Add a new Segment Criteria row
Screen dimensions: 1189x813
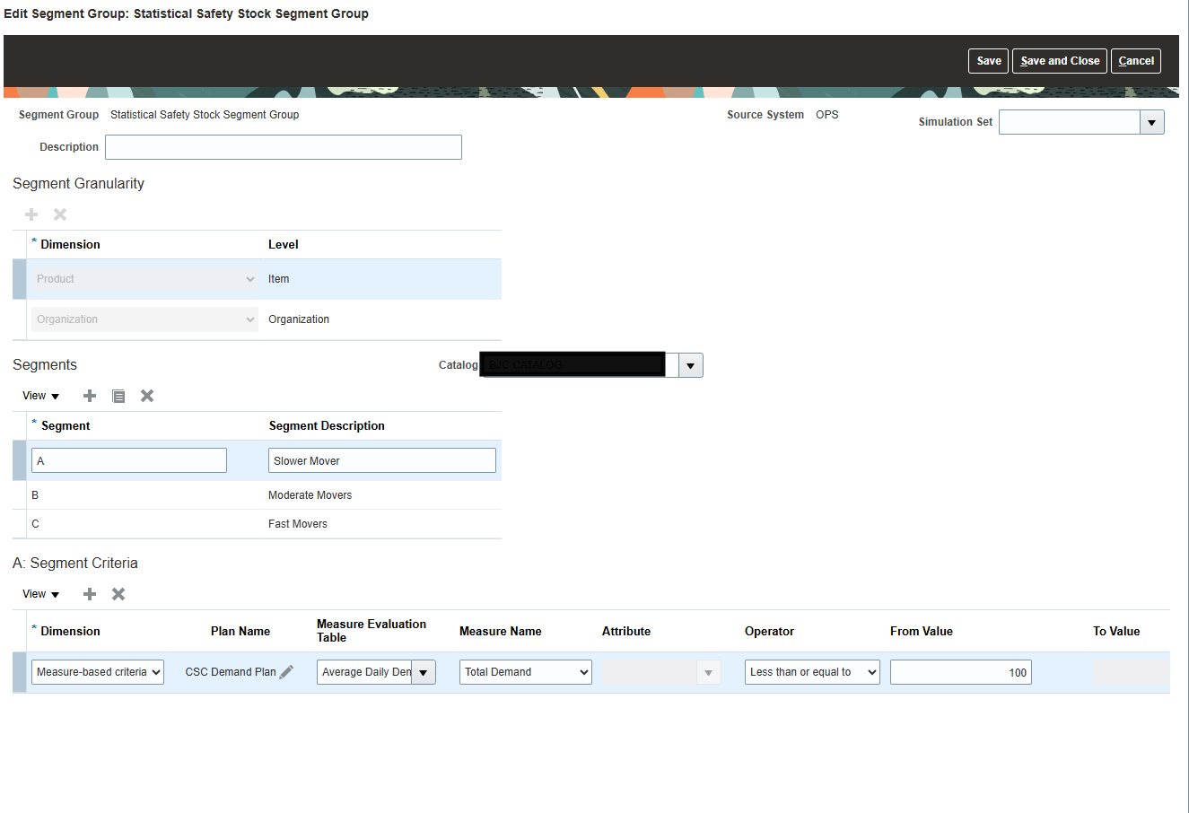click(90, 594)
